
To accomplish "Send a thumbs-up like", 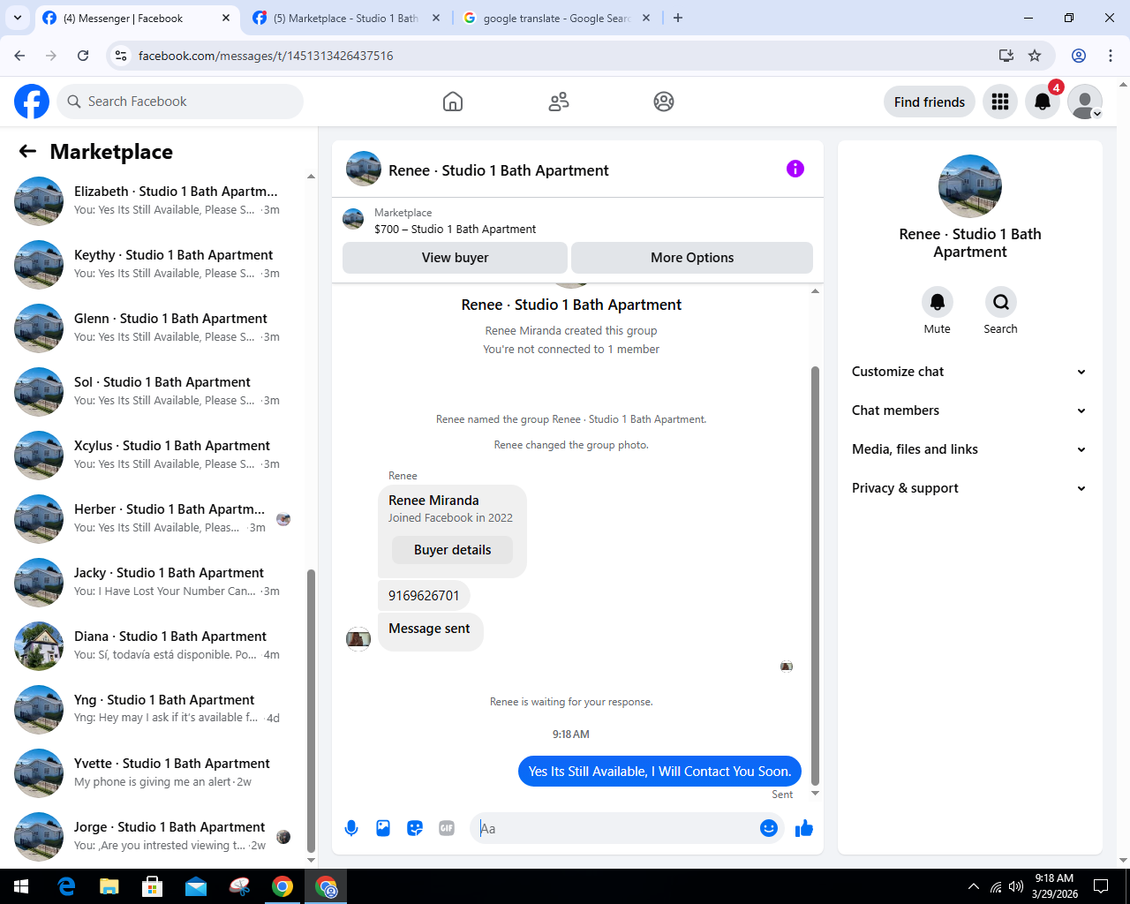I will (x=804, y=828).
